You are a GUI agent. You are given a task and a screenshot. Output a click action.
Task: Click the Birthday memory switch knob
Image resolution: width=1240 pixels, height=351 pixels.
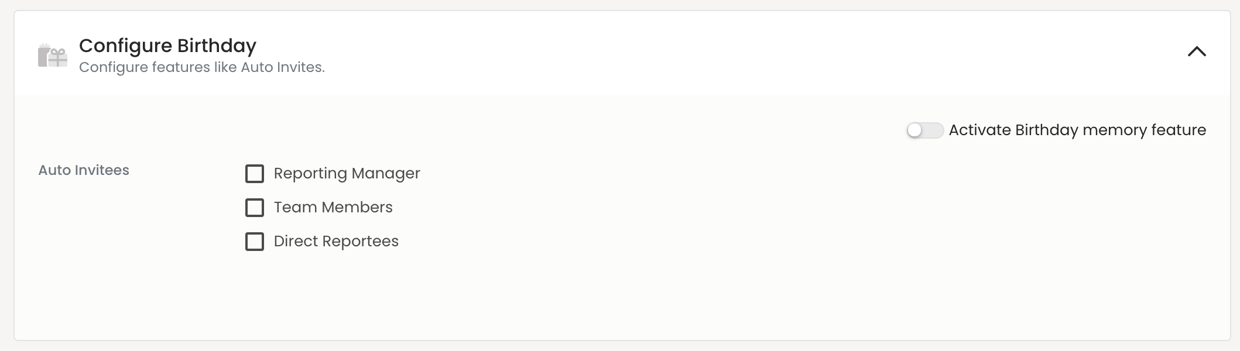(x=915, y=130)
